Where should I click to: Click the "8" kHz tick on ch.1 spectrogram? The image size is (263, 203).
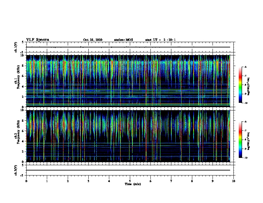pos(23,66)
